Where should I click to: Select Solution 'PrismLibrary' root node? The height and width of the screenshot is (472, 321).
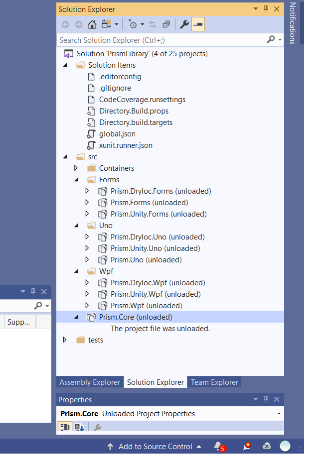click(x=142, y=54)
